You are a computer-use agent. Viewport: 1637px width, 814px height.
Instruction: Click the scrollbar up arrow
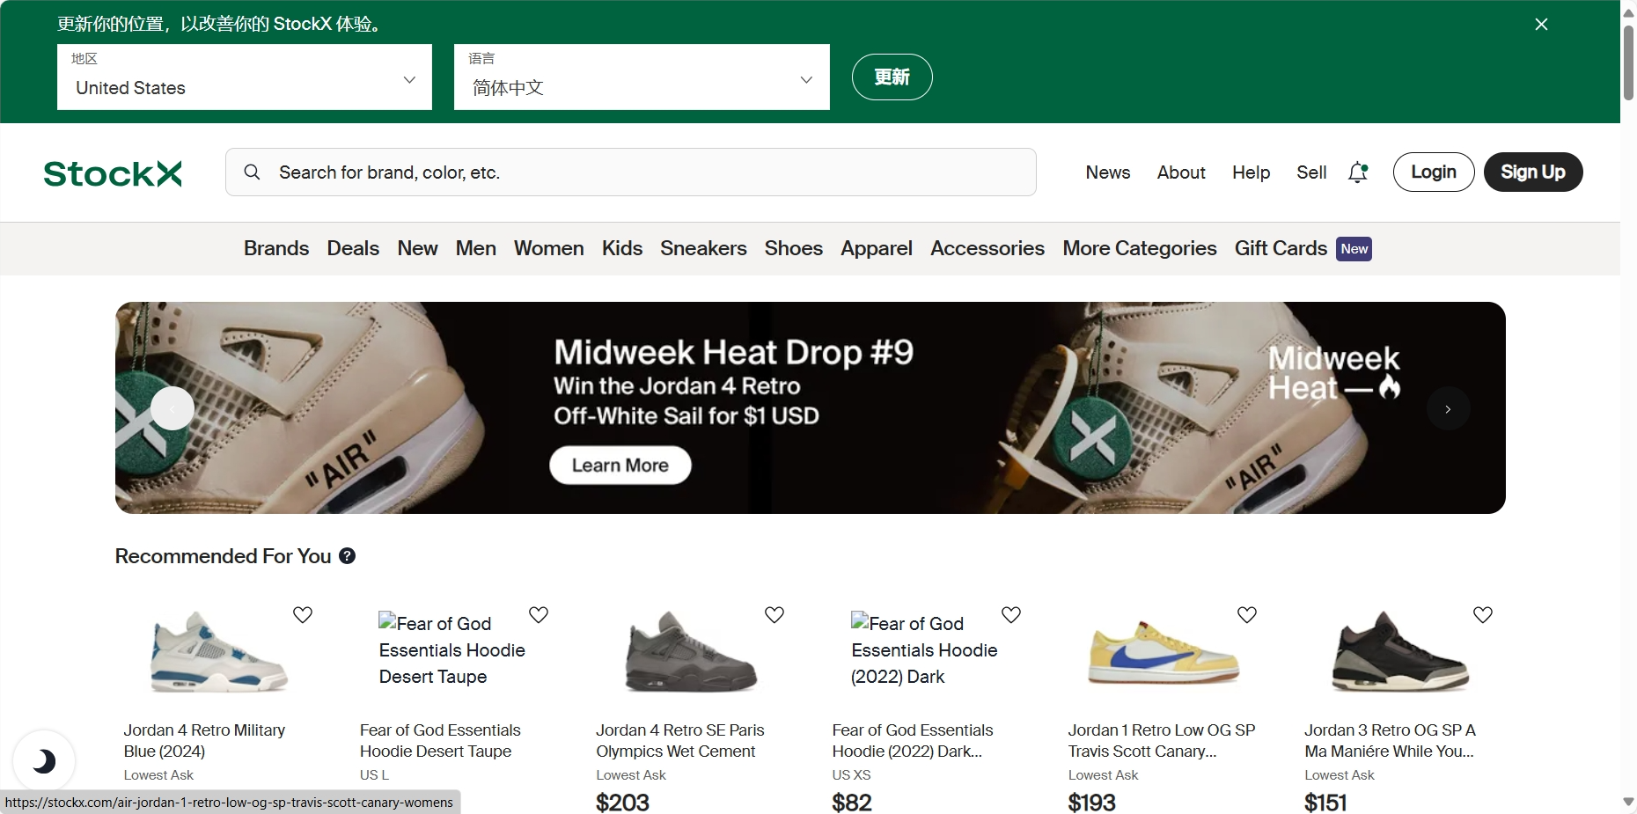point(1628,12)
